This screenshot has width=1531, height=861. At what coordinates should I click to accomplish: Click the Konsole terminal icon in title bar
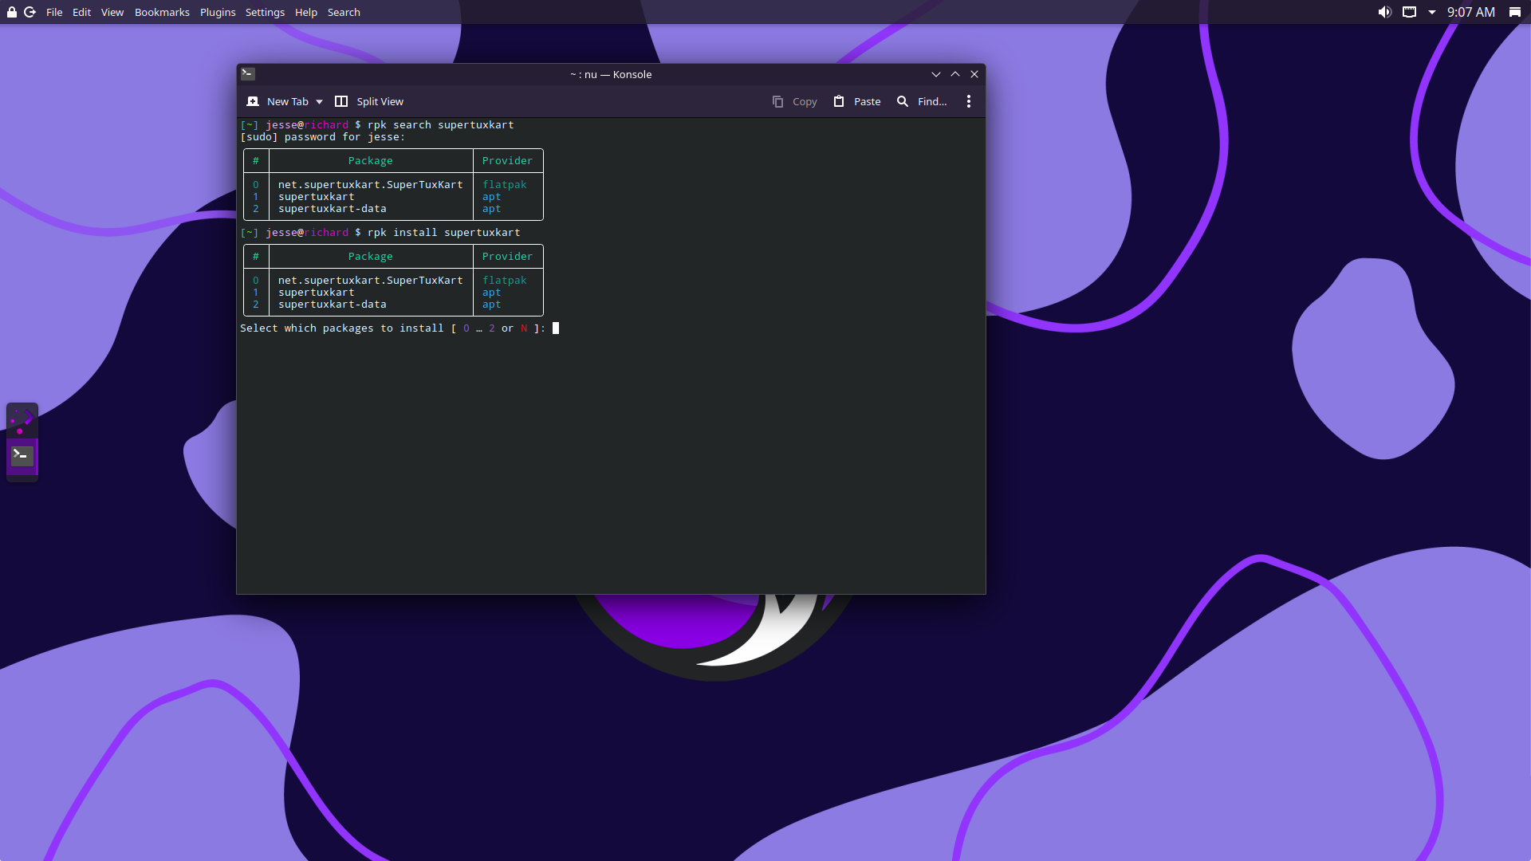tap(248, 74)
